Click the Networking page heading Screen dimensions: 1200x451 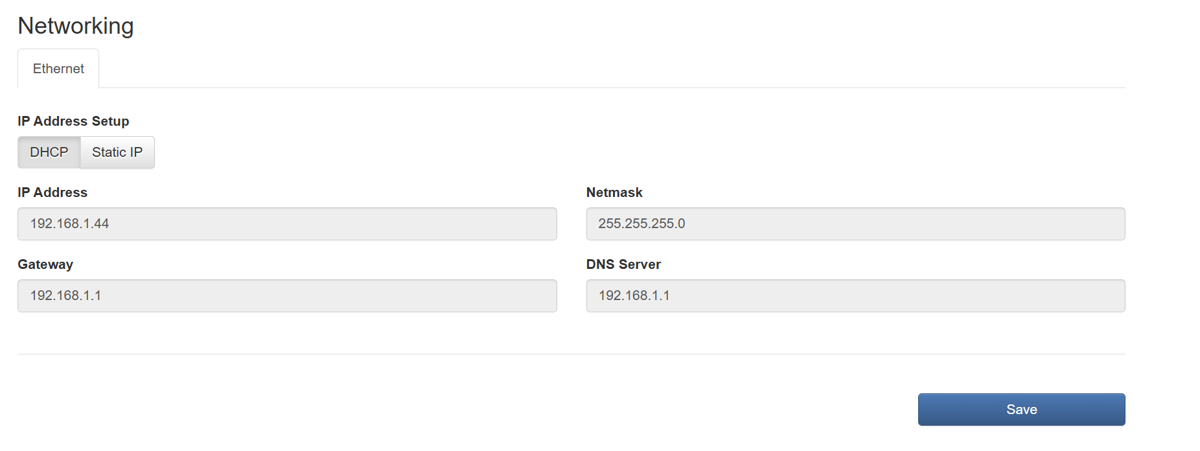[76, 26]
